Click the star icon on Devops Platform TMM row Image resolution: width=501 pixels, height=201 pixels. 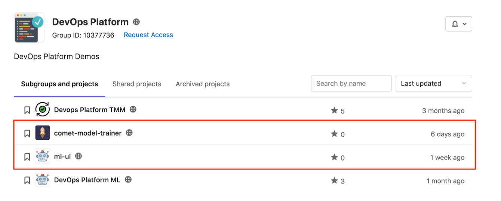[x=334, y=110]
